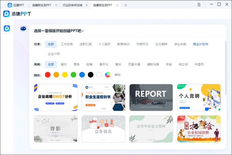The image size is (232, 155).
Task: Open the REPORT template thumbnail
Action: pyautogui.click(x=151, y=97)
